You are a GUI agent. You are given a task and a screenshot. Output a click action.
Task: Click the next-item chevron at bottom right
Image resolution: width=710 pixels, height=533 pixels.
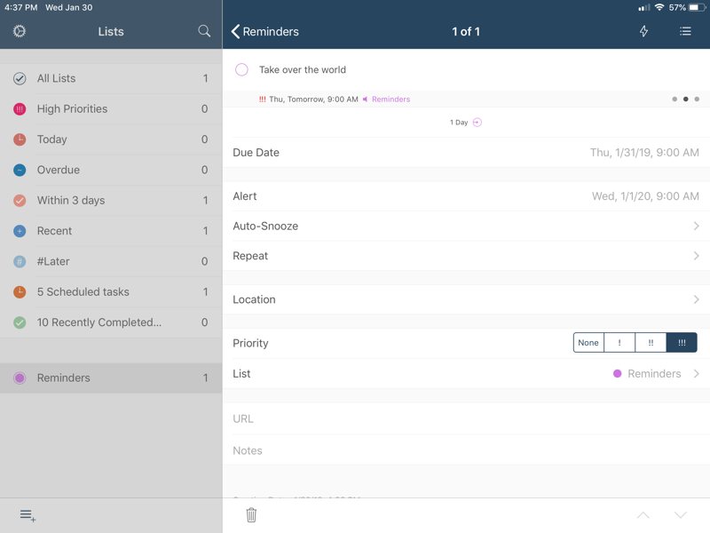click(x=679, y=513)
